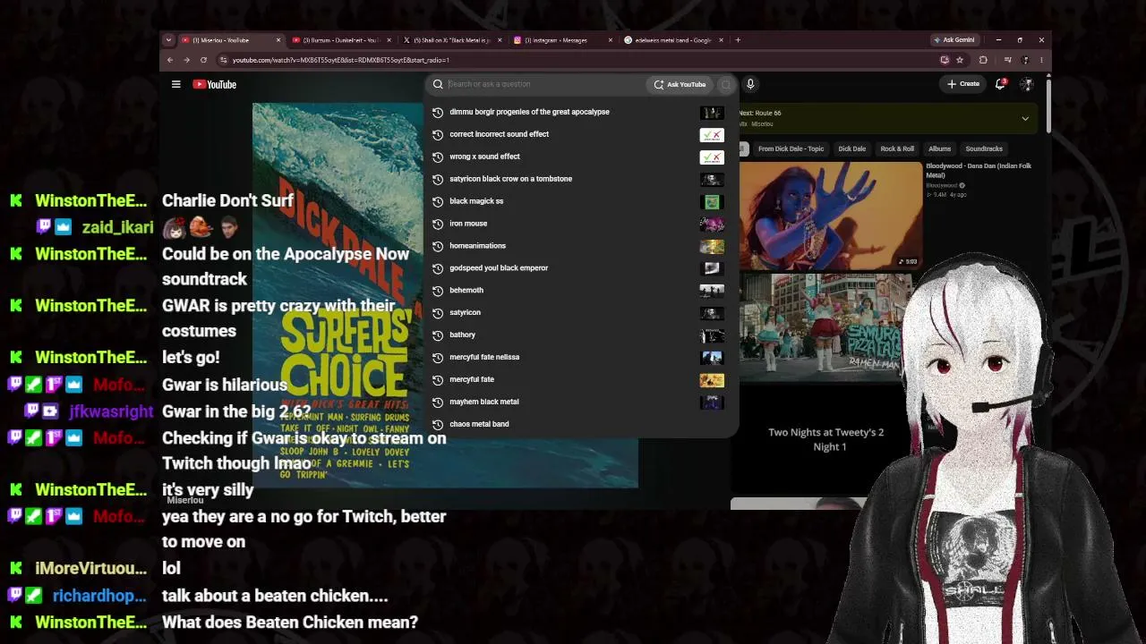Switch to the edelweiss metal band Google tab

pos(672,40)
